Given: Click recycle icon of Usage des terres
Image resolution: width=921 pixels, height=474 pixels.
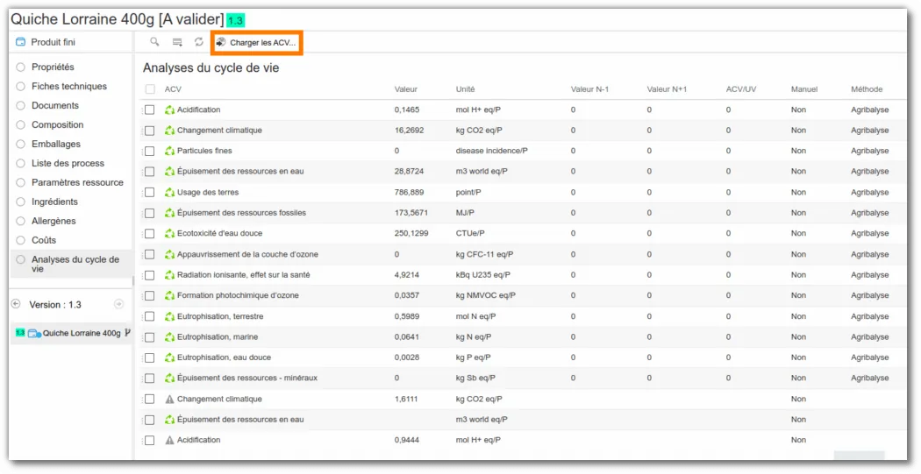Looking at the screenshot, I should (170, 192).
